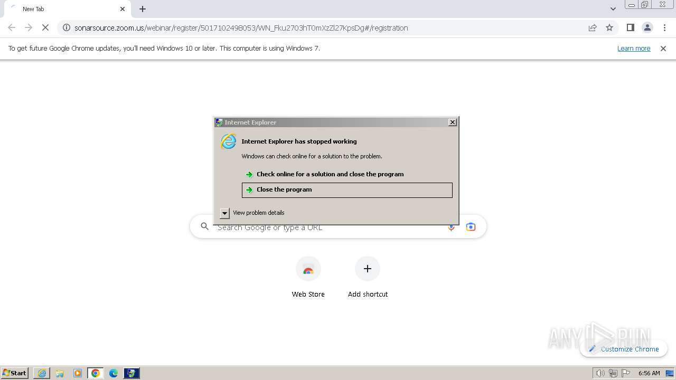Close the New Tab tab
Viewport: 676px width, 380px height.
tap(123, 9)
